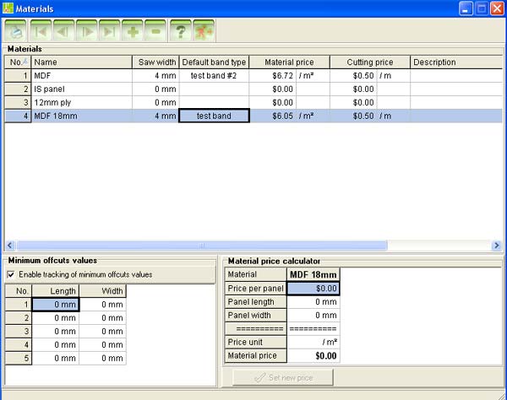This screenshot has height=400, width=507.
Task: Delete material with minus icon
Action: pyautogui.click(x=155, y=30)
